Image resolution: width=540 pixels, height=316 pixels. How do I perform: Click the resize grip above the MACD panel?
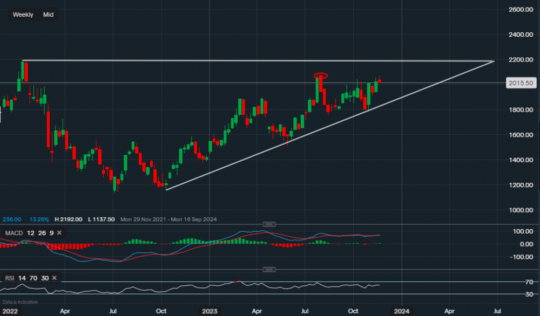(268, 223)
